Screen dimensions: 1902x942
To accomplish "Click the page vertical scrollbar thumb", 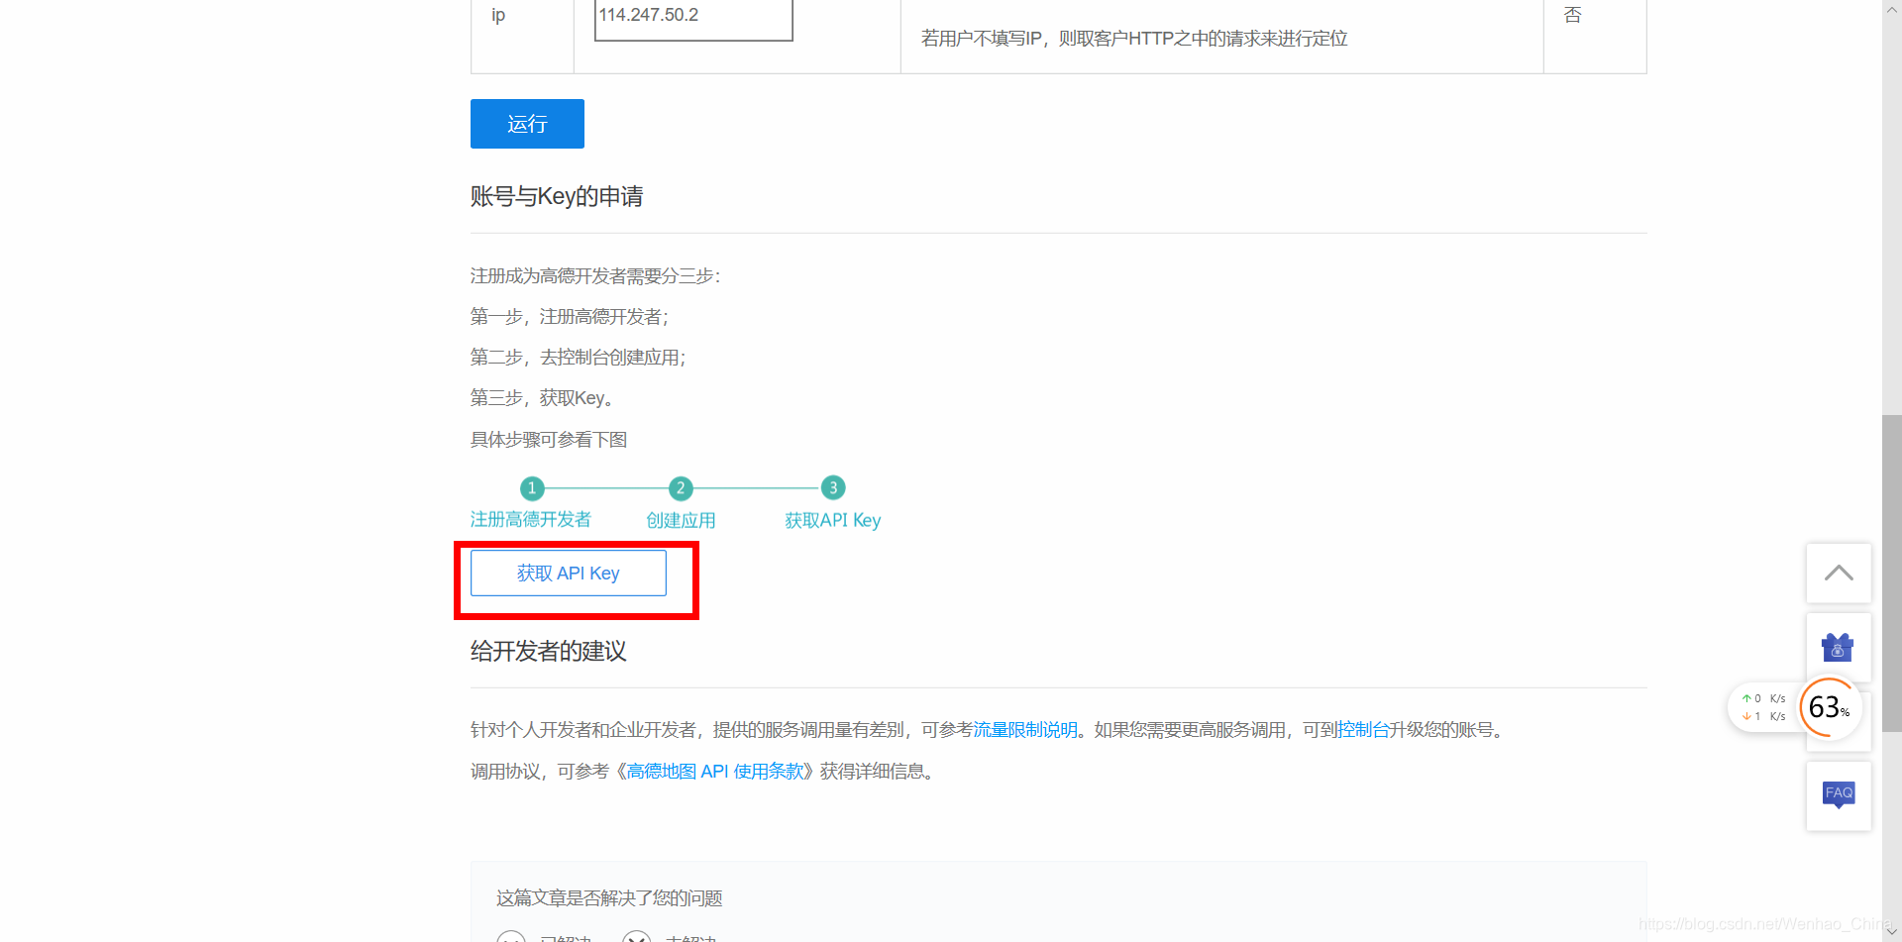I will point(1892,573).
